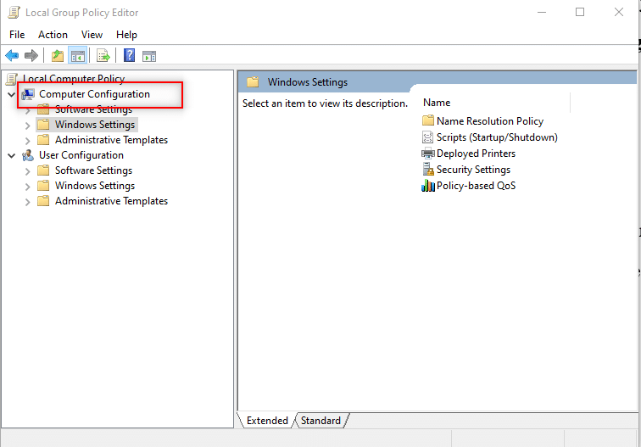Viewport: 641px width, 447px height.
Task: Select Windows Settings label under User Configuration
Action: pos(95,186)
